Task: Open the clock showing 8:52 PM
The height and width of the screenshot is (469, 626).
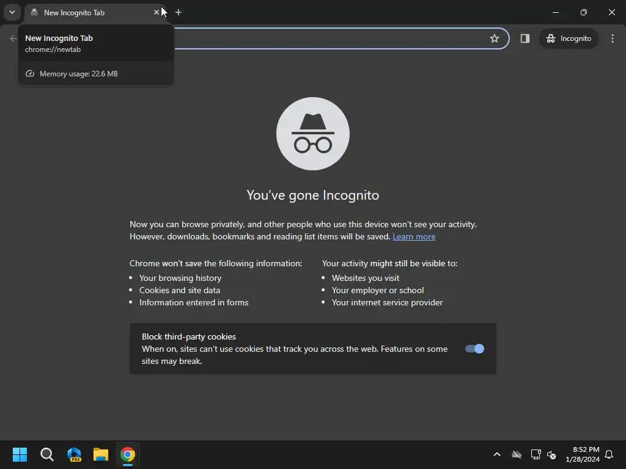Action: 583,454
